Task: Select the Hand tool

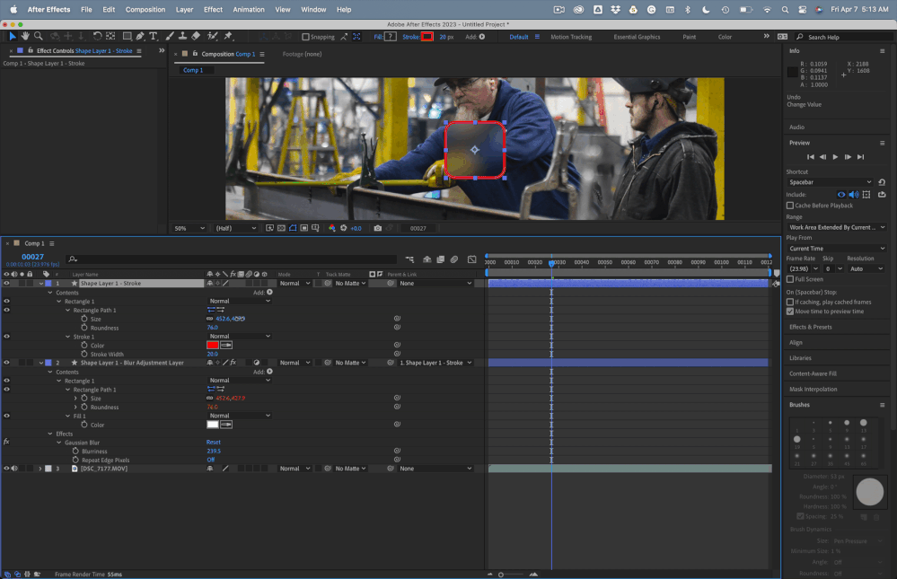Action: click(25, 36)
